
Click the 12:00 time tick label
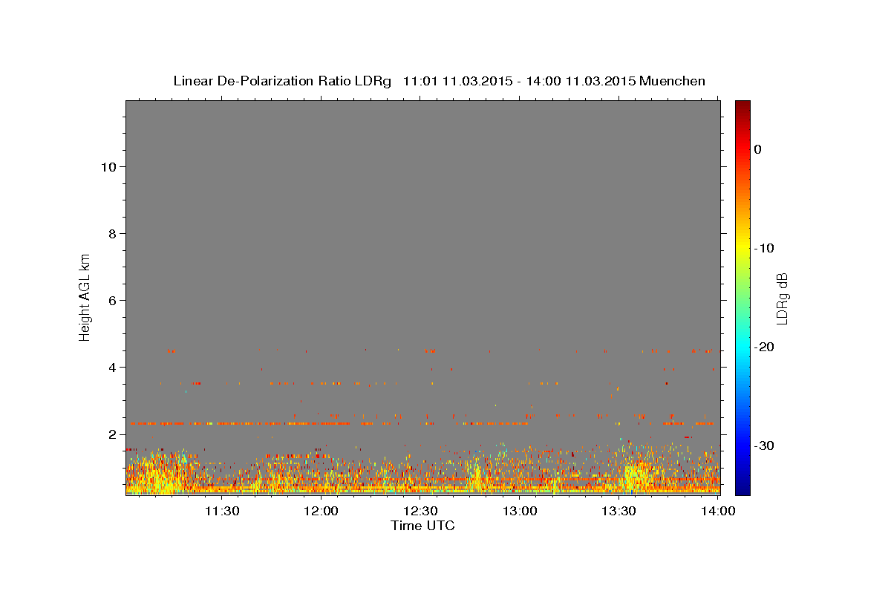click(x=322, y=511)
